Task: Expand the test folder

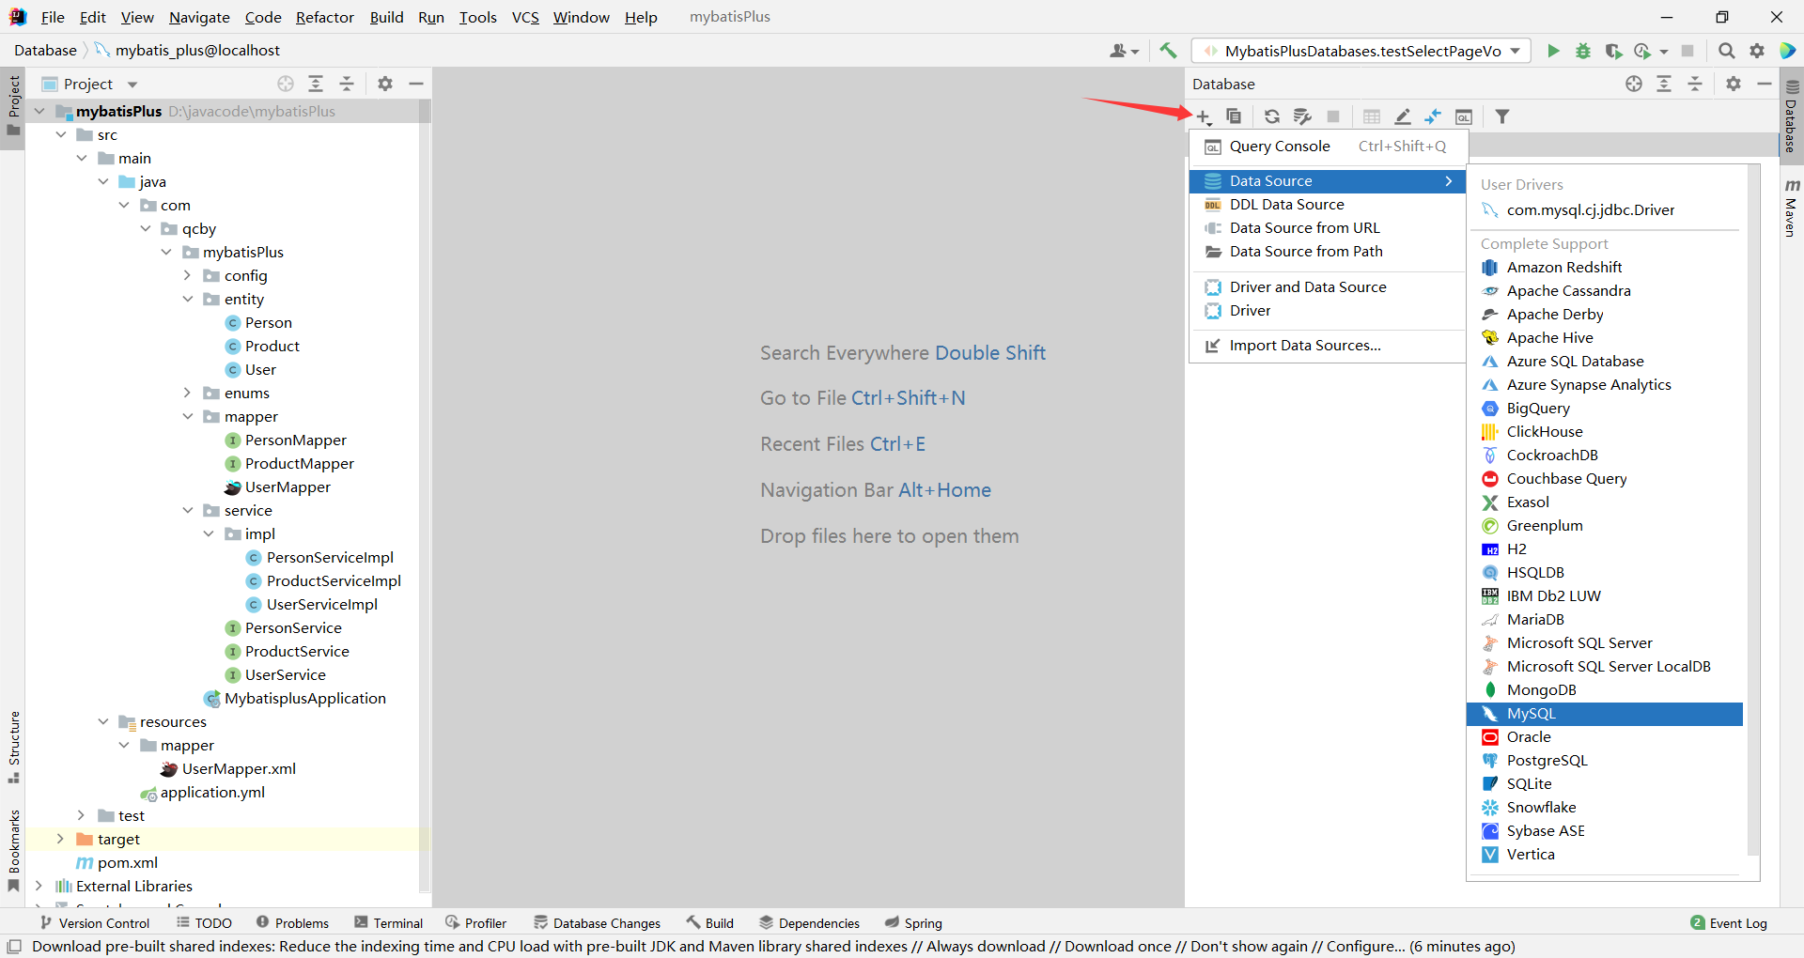Action: point(81,815)
